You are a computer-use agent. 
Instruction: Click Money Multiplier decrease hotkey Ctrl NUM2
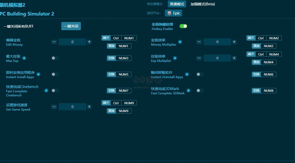click(264, 38)
